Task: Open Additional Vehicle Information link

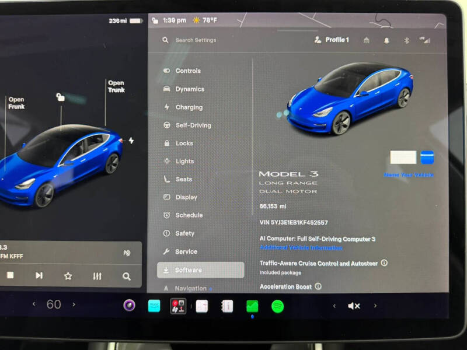Action: (x=301, y=247)
